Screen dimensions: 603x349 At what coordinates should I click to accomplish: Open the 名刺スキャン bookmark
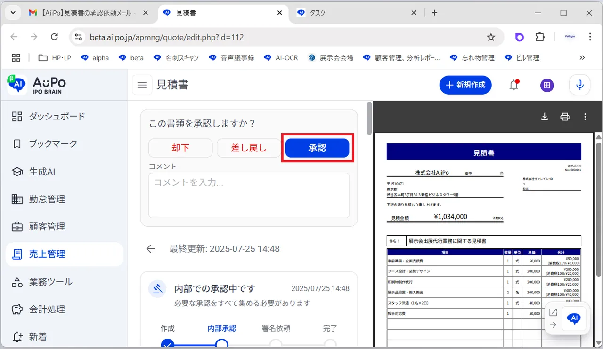pos(176,58)
